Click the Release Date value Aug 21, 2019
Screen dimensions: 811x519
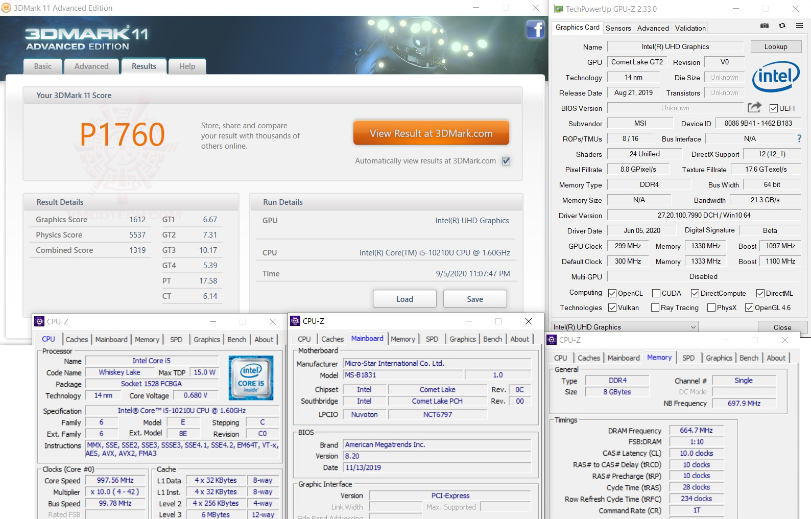click(633, 92)
